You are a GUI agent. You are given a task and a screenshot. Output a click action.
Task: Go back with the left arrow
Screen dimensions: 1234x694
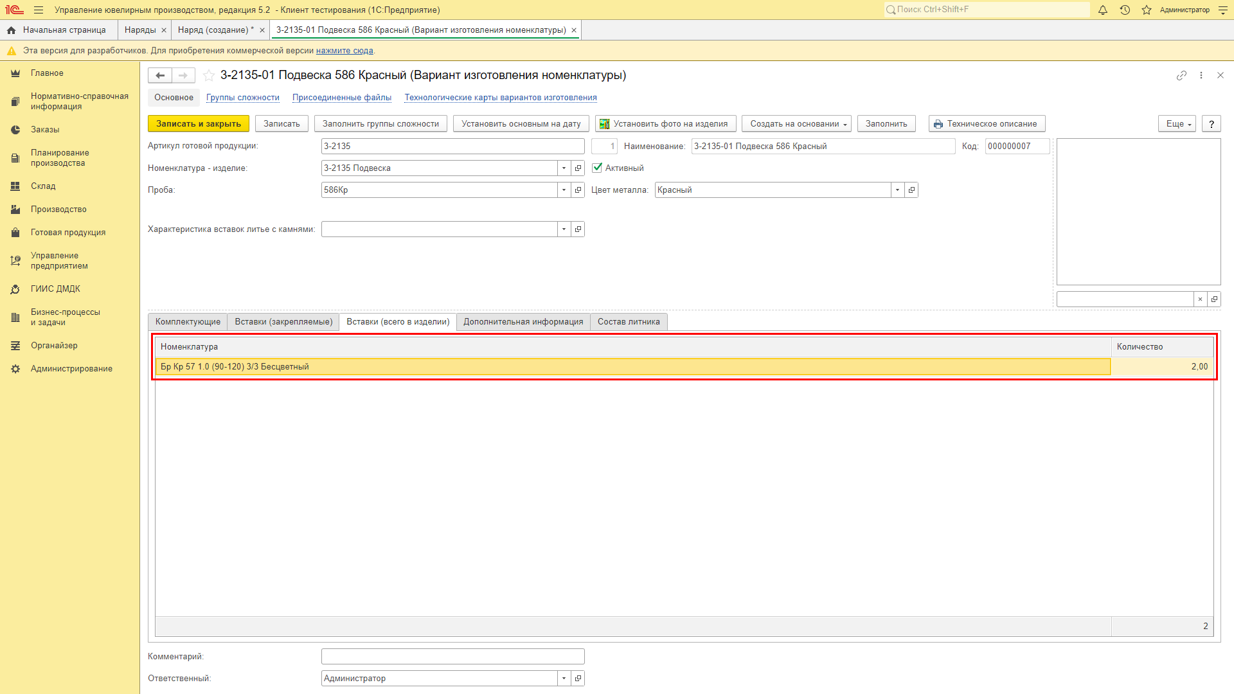pos(160,75)
